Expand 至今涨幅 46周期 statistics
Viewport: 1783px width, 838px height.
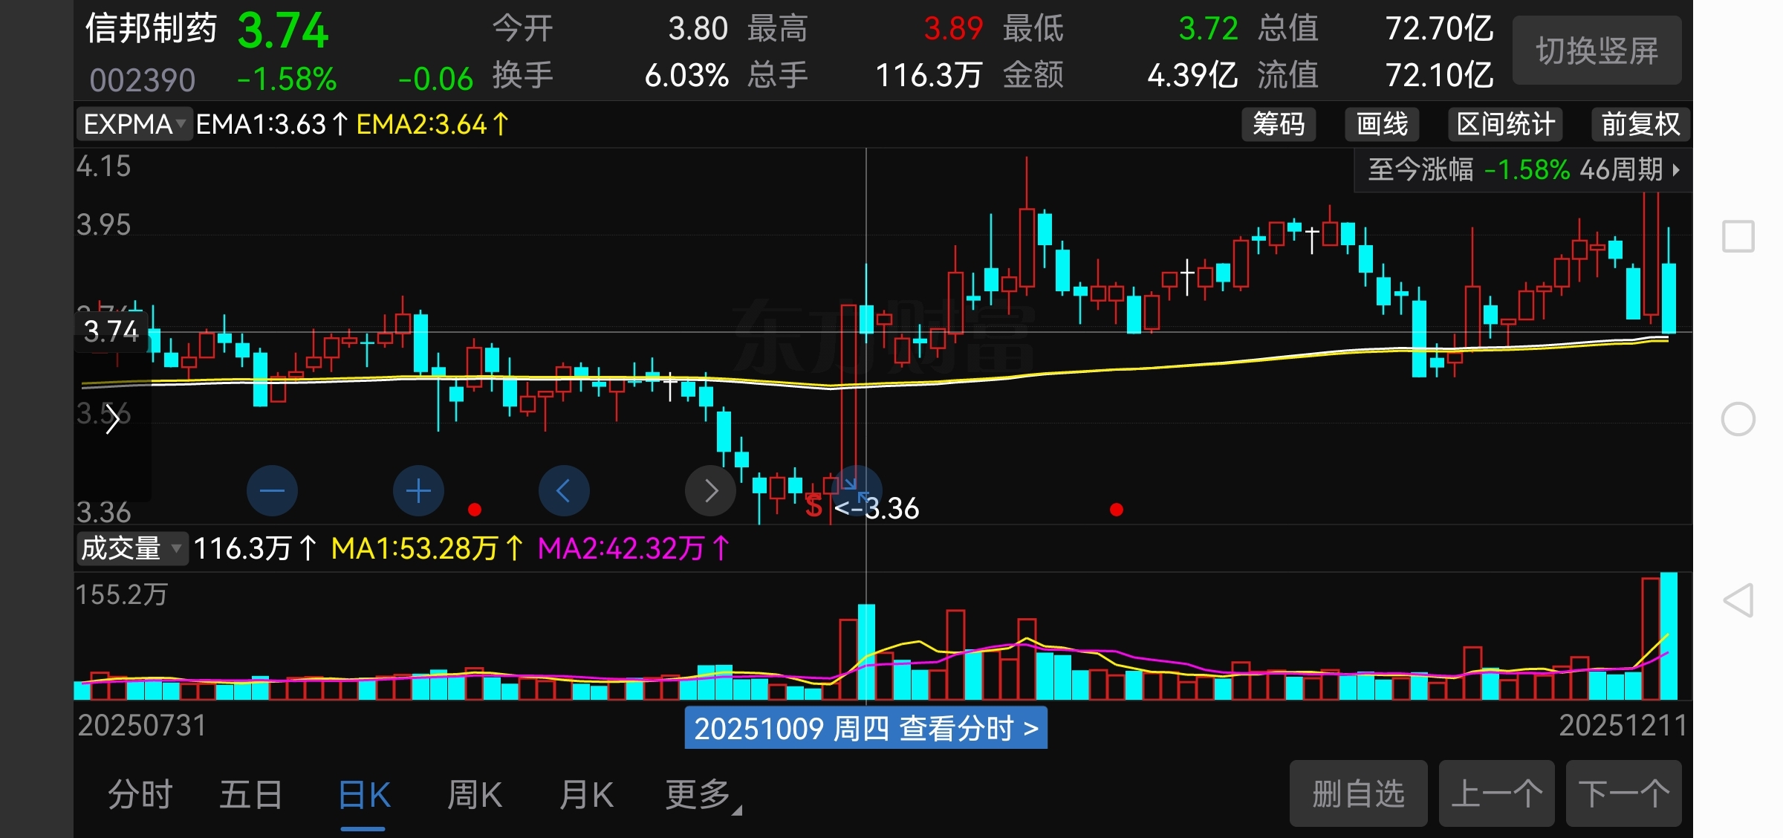click(1523, 170)
